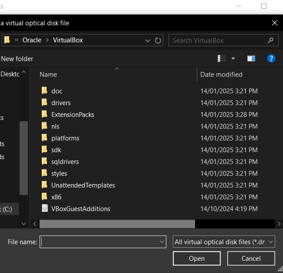The image size is (283, 273).
Task: Click the File name text field
Action: pyautogui.click(x=103, y=242)
